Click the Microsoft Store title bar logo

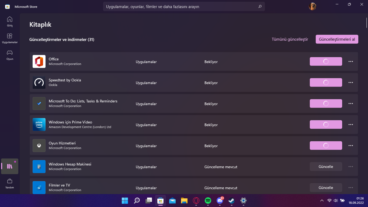point(8,6)
